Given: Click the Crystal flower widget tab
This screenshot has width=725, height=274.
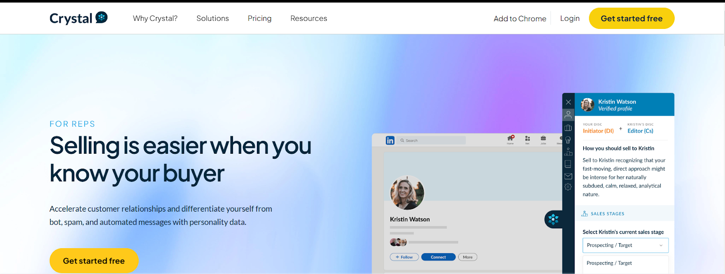Looking at the screenshot, I should click(x=553, y=219).
